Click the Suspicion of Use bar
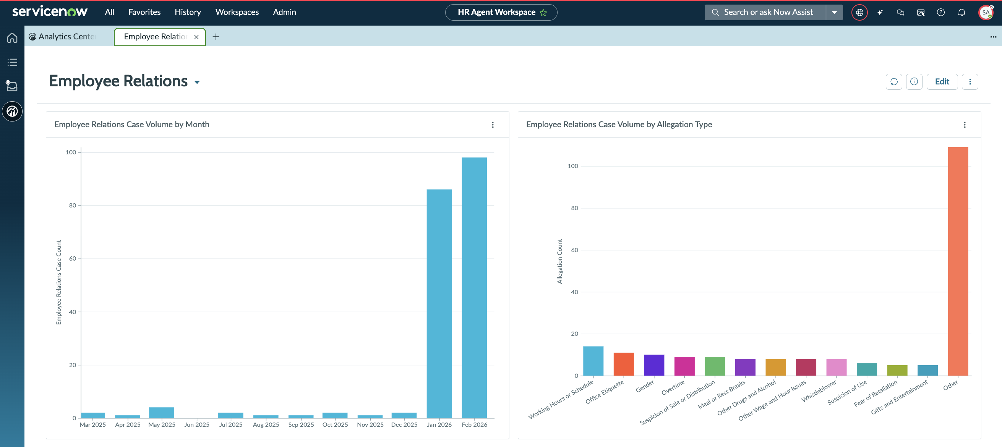The width and height of the screenshot is (1002, 447). [867, 369]
